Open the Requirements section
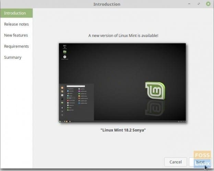The image size is (214, 171). coord(16,46)
